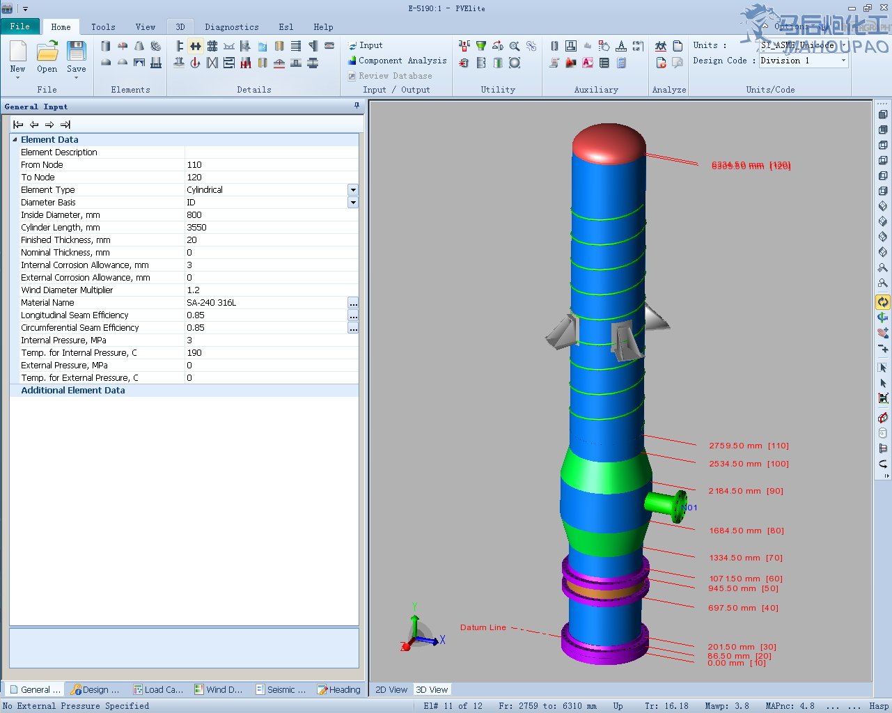Click the plain pointer arrow icon on right toolbar

(x=883, y=383)
